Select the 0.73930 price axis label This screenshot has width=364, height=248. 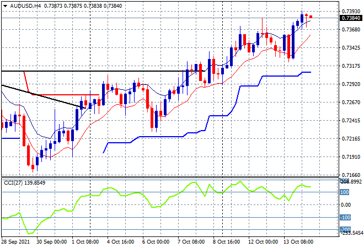coord(351,11)
